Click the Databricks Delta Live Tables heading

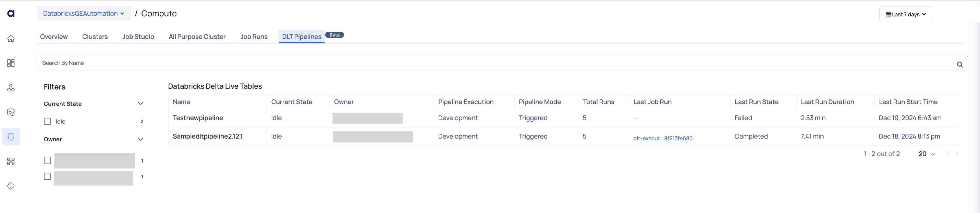coord(215,86)
